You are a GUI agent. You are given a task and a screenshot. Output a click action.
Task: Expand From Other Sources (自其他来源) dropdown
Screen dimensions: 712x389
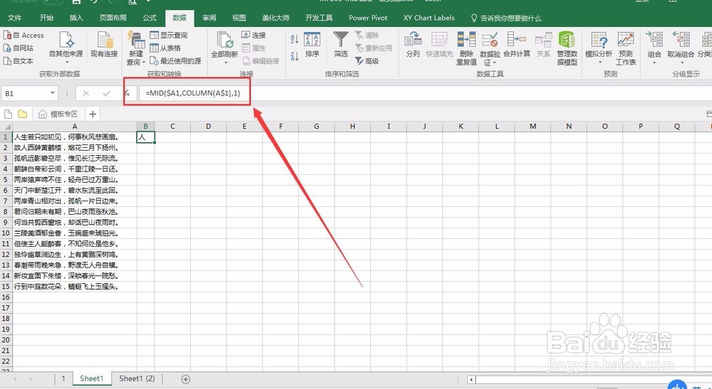click(66, 62)
